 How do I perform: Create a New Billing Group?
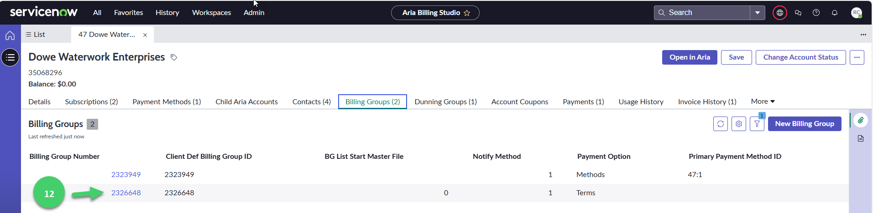point(805,124)
